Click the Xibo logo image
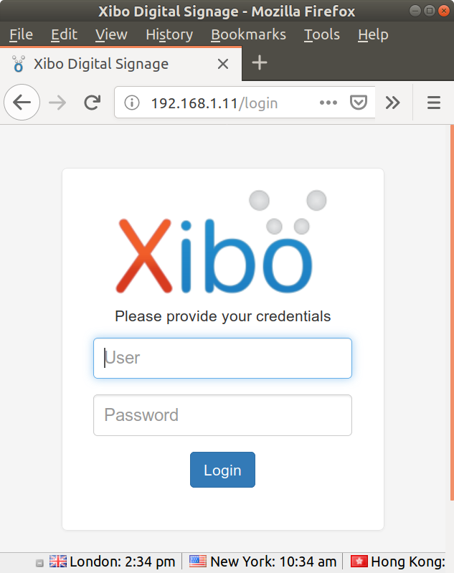The height and width of the screenshot is (573, 454). 221,242
